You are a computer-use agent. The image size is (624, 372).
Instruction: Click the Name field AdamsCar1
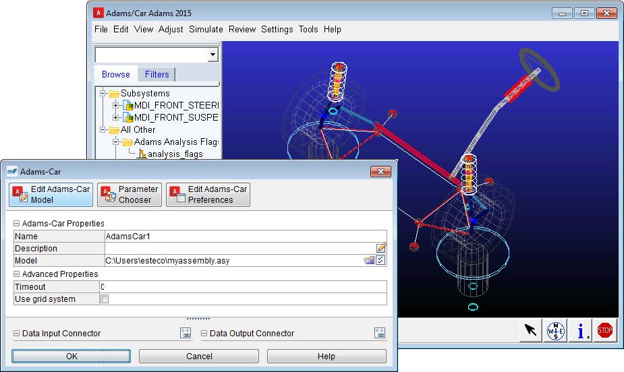click(246, 236)
